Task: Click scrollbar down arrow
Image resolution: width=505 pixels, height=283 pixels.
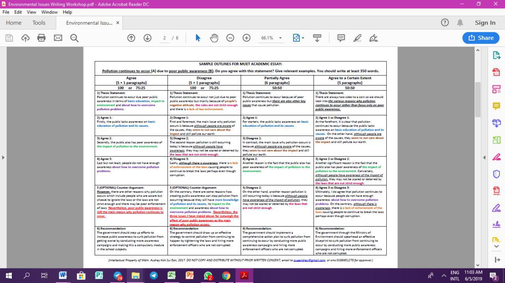Action: [x=478, y=265]
